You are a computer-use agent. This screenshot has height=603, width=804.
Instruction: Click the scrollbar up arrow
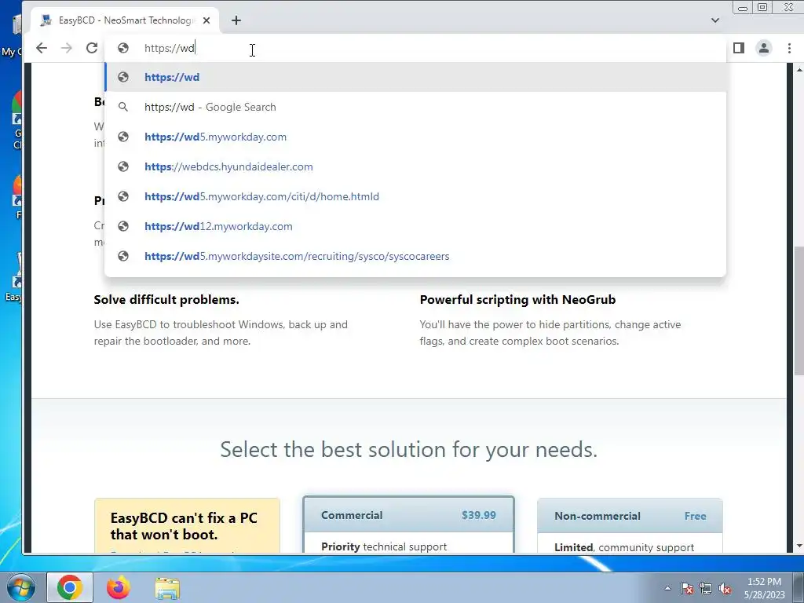click(x=799, y=69)
